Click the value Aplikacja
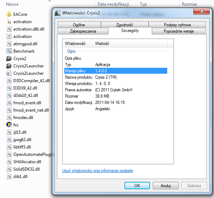The width and height of the screenshot is (214, 198). tap(103, 65)
